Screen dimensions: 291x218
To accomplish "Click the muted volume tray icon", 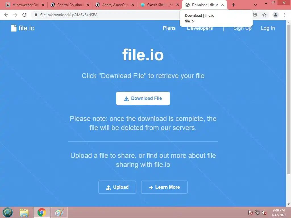I will pyautogui.click(x=264, y=213).
